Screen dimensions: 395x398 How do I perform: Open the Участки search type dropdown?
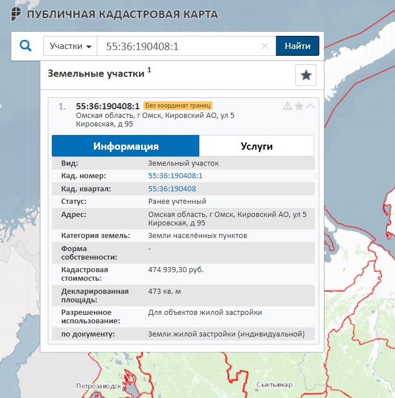71,46
